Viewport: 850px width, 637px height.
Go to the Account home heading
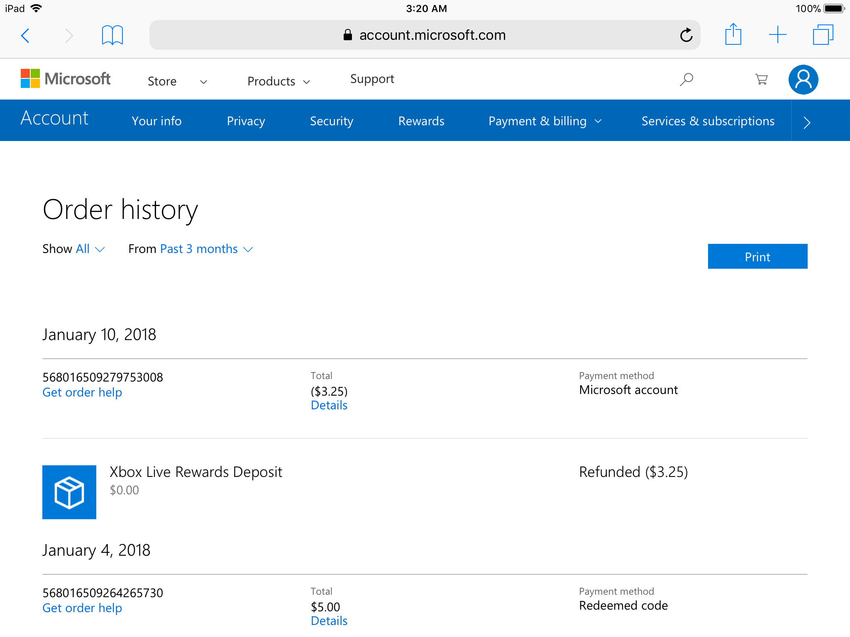(54, 118)
